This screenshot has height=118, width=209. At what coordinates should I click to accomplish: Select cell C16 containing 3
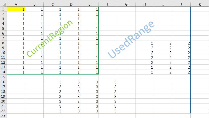click(x=53, y=82)
